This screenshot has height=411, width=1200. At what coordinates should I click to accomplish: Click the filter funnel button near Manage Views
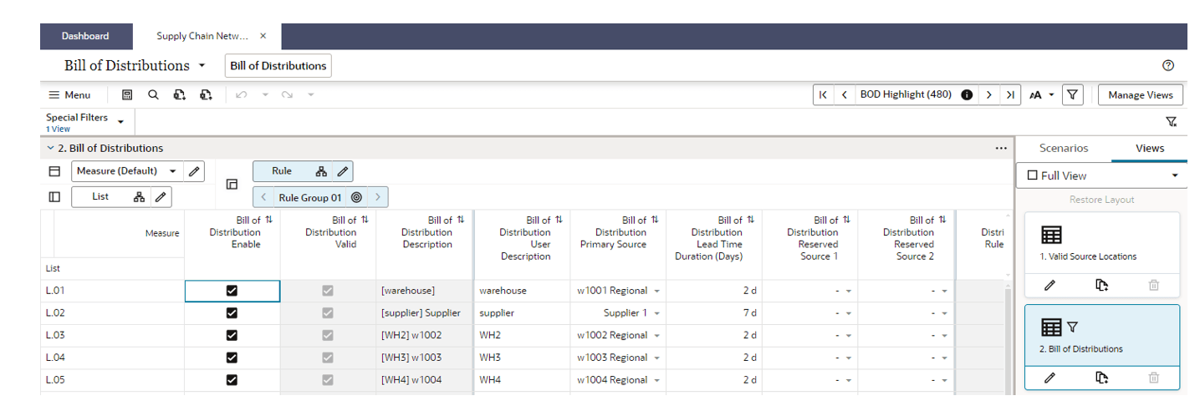point(1073,95)
